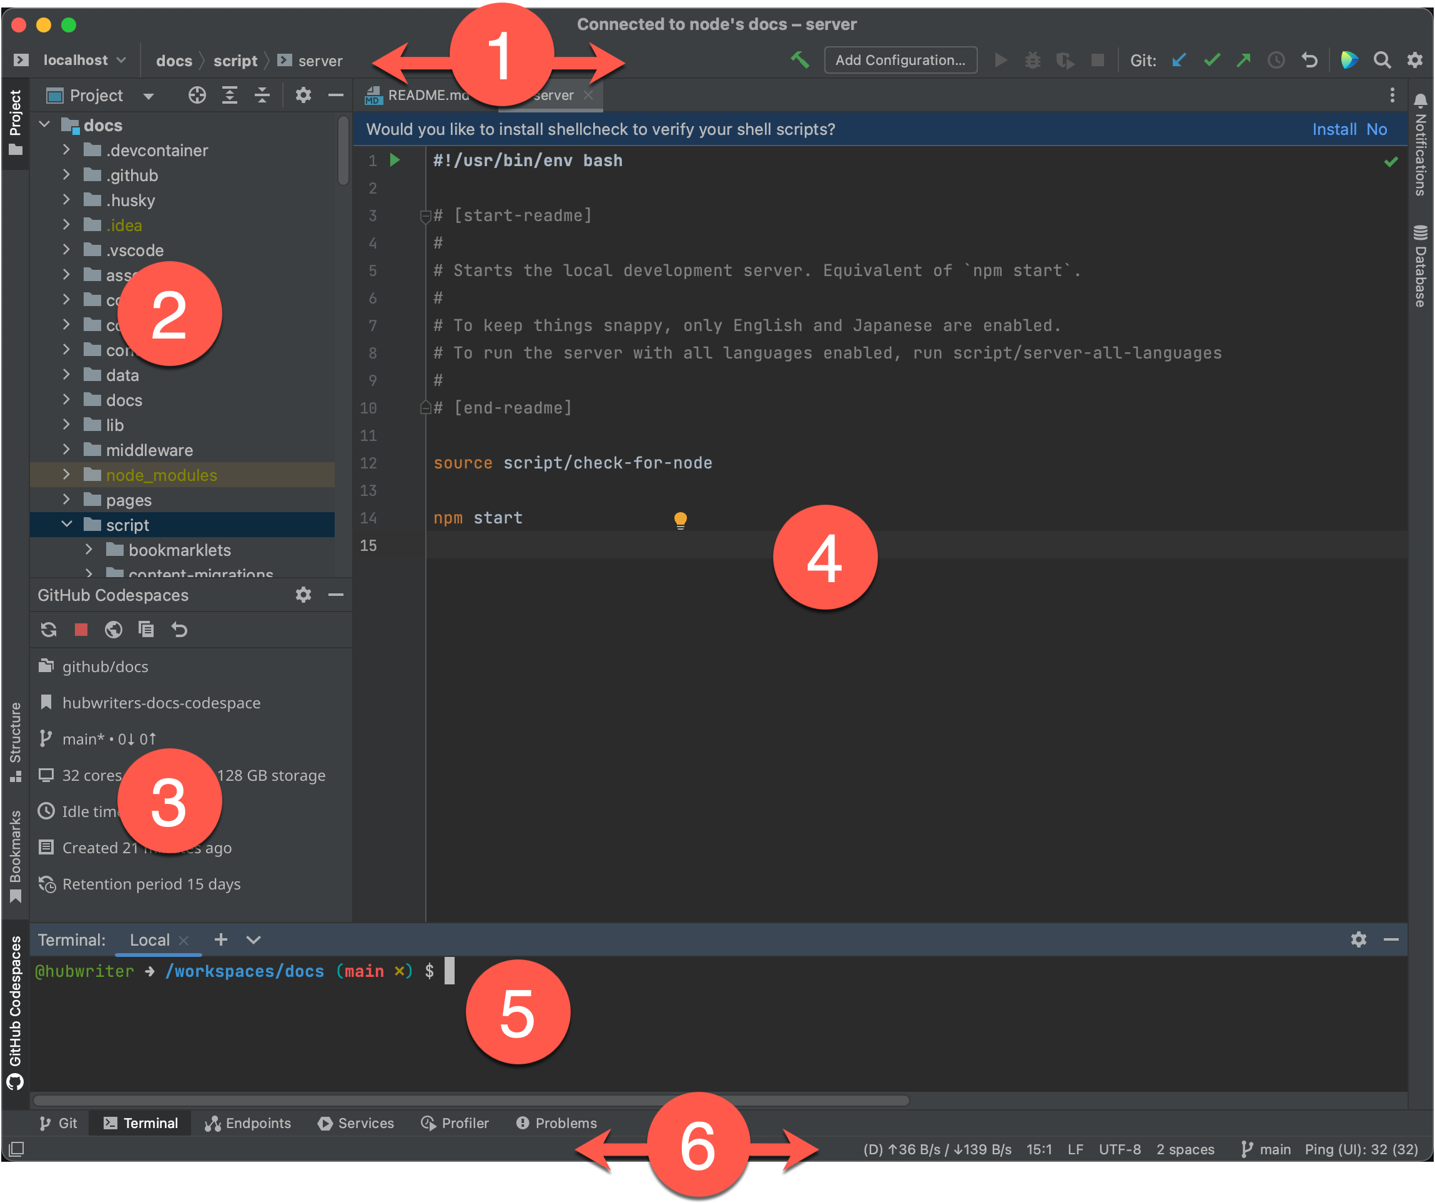Open editor tabs three-dot menu
Image resolution: width=1435 pixels, height=1203 pixels.
click(x=1392, y=95)
